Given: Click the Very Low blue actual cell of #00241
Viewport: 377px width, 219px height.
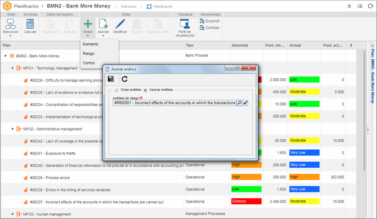Looking at the screenshot, I should tap(305, 152).
